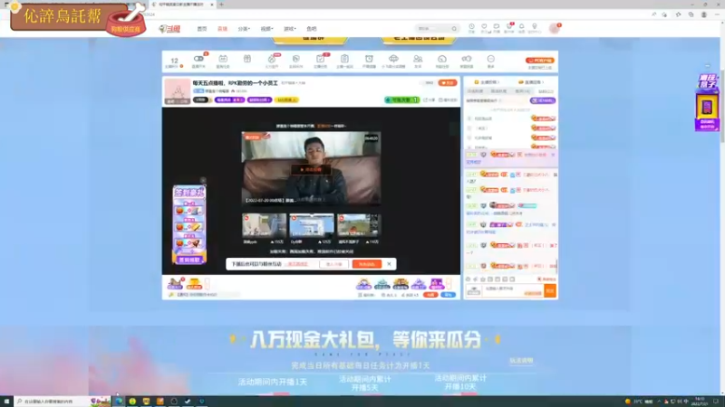Click the handshake icon in streamer toolbar

tap(467, 59)
